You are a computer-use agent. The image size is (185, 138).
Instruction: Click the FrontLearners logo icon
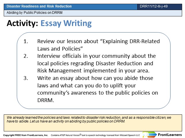coord(150,135)
